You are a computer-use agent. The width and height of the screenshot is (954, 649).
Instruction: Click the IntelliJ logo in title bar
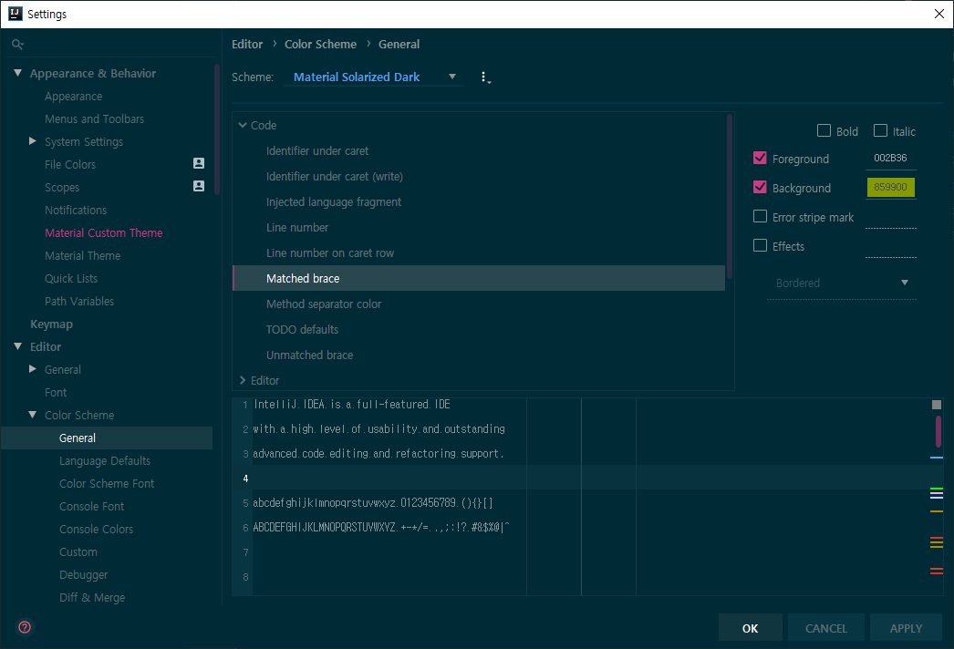(16, 14)
